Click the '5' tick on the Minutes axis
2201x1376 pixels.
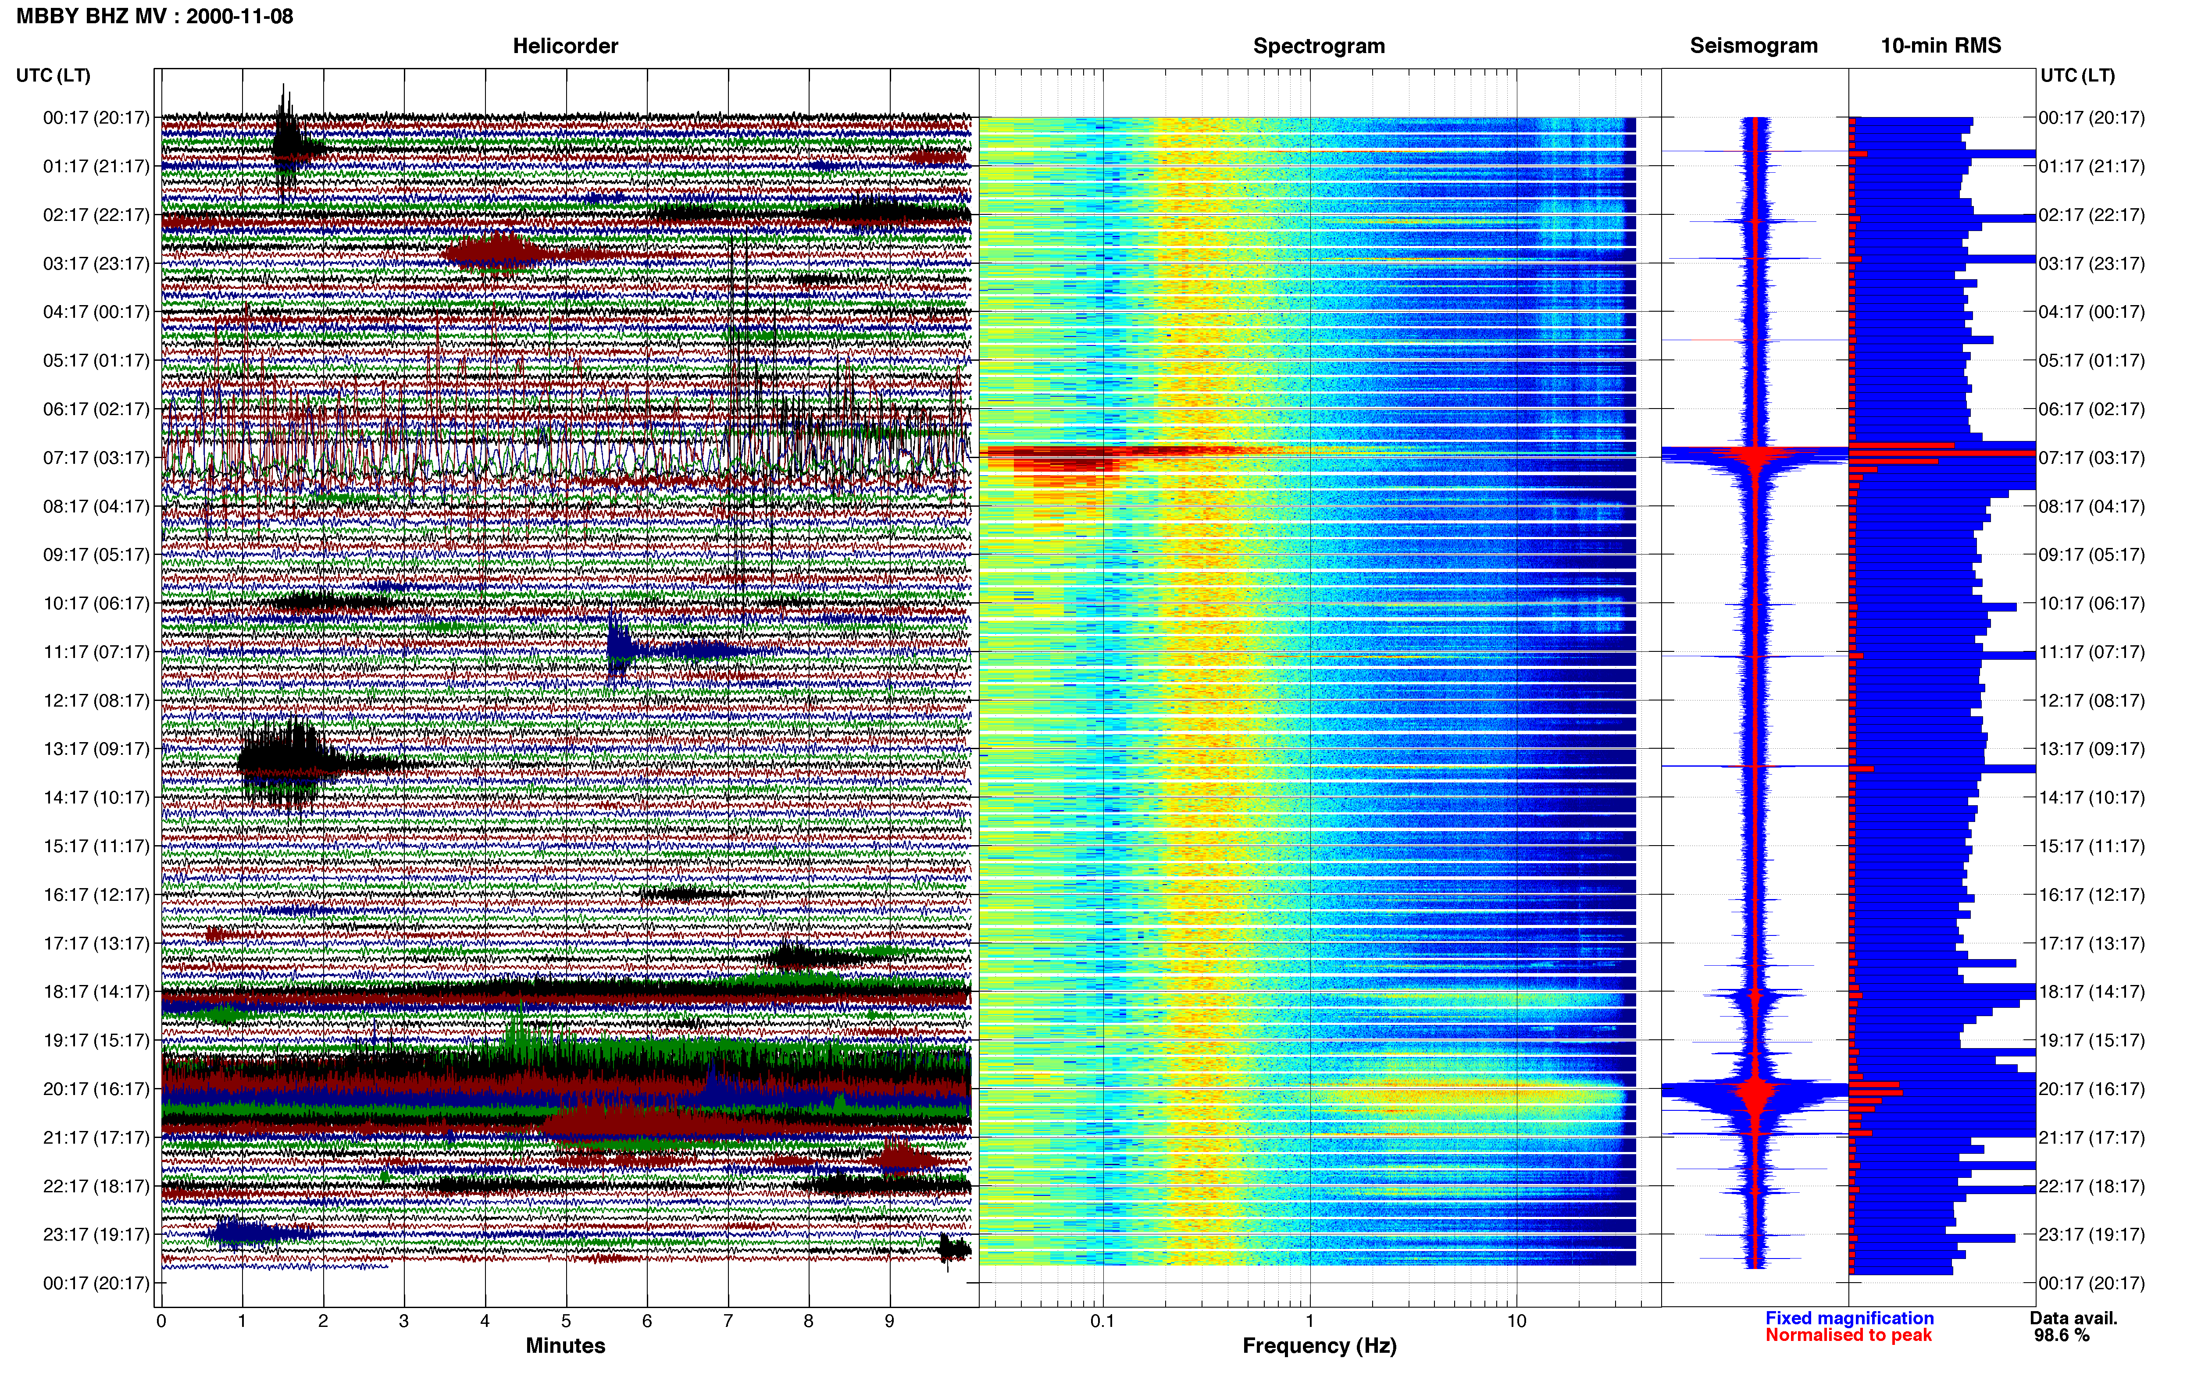[565, 1321]
